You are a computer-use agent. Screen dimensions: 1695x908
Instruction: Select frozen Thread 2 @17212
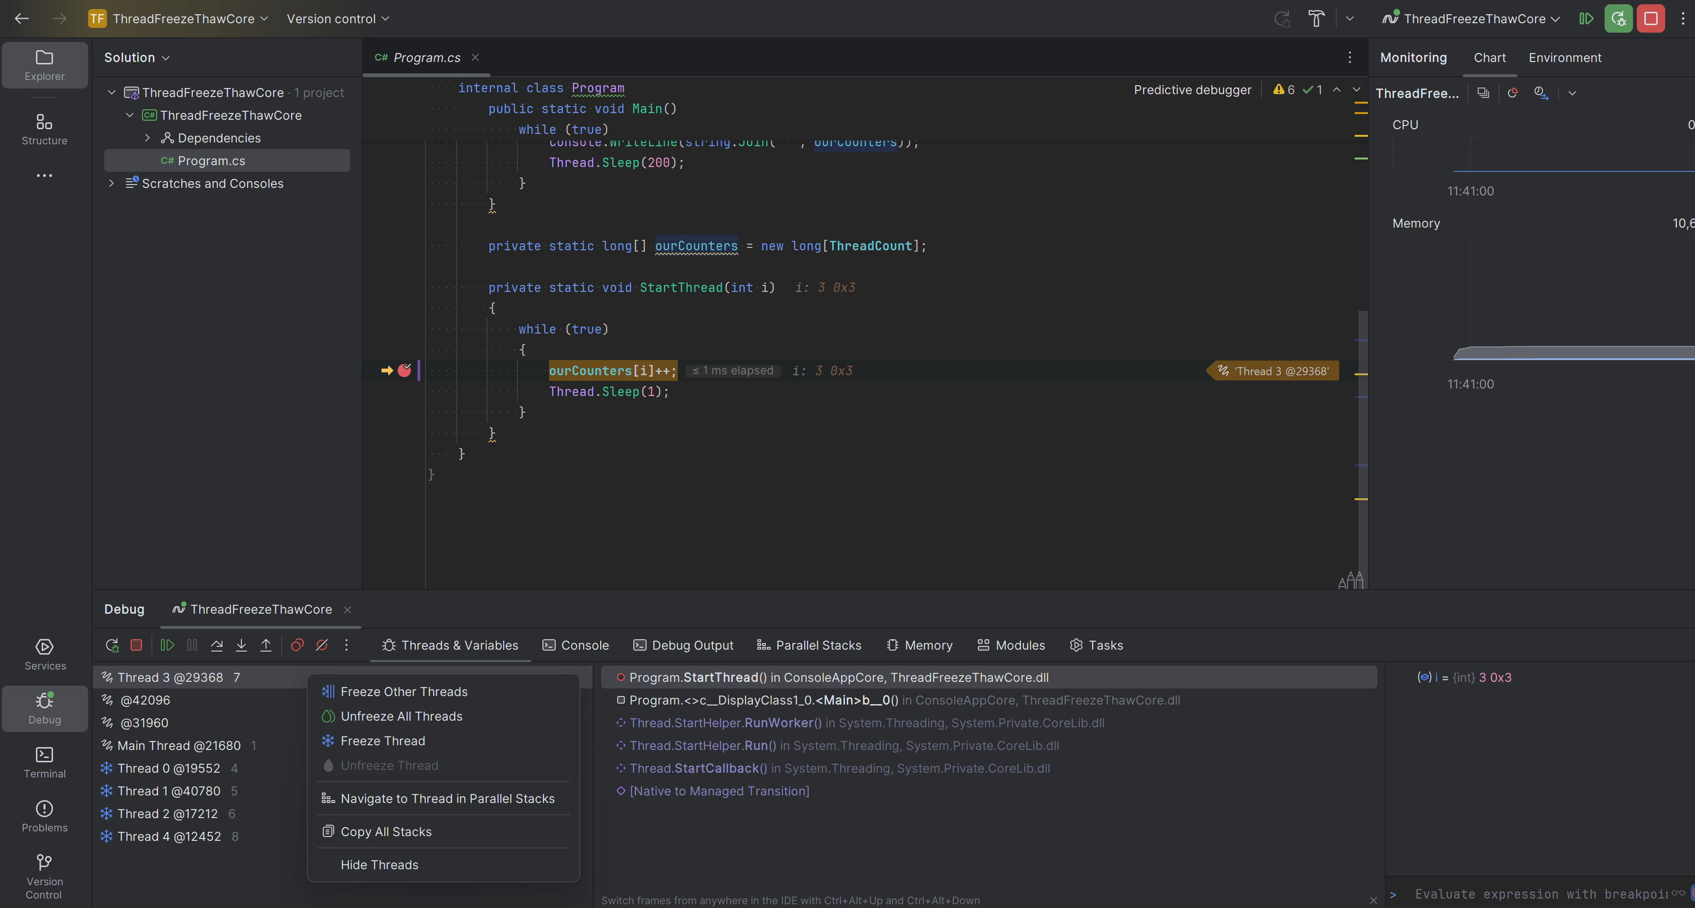[167, 813]
